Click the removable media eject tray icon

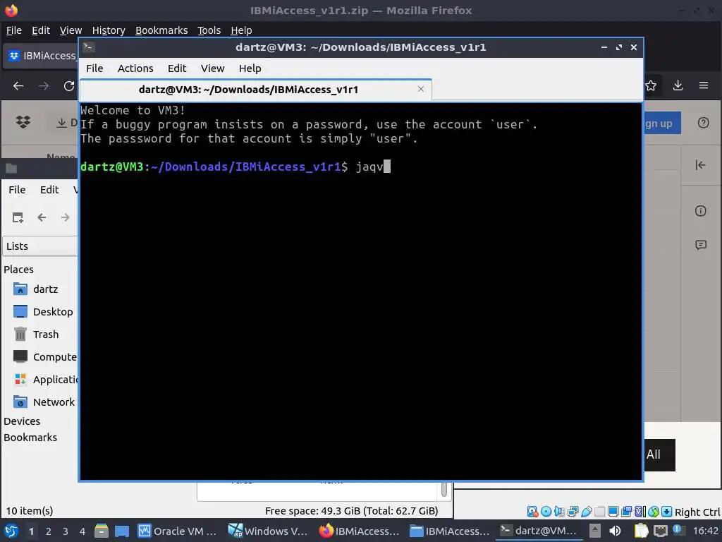(x=595, y=531)
